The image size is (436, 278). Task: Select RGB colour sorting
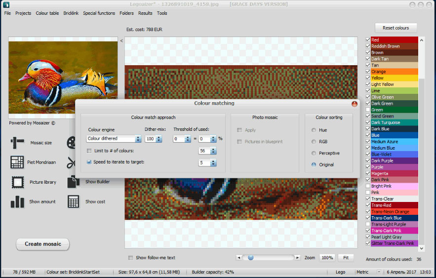click(x=314, y=142)
